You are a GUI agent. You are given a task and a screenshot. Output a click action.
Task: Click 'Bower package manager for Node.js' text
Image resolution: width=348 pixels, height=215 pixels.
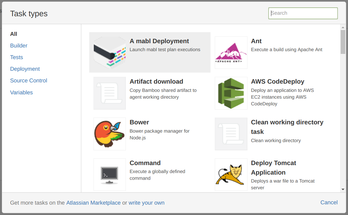[159, 134]
